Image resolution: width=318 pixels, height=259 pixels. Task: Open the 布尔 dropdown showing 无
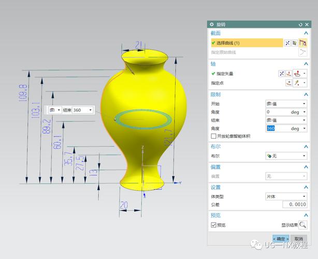point(286,156)
